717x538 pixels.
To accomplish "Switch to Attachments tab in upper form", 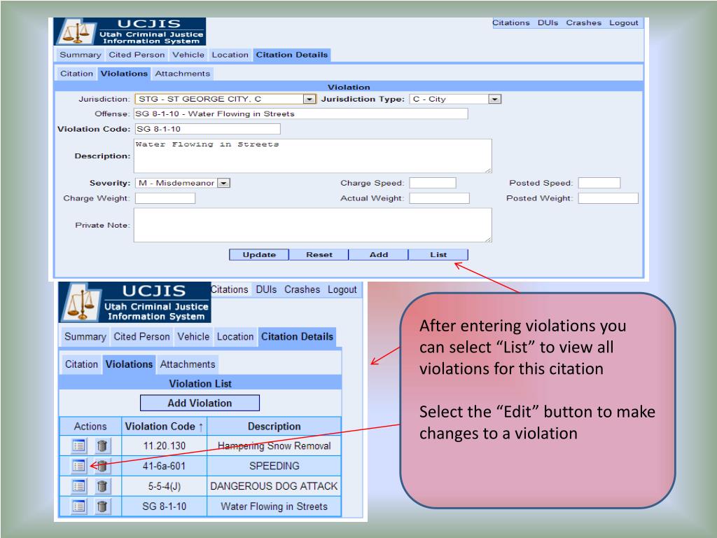I will (182, 74).
